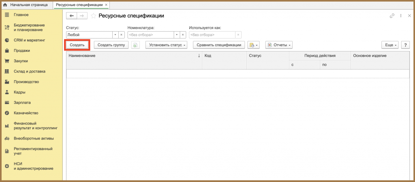Image resolution: width=415 pixels, height=182 pixels.
Task: Click the Закупки cart icon
Action: [x=7, y=61]
